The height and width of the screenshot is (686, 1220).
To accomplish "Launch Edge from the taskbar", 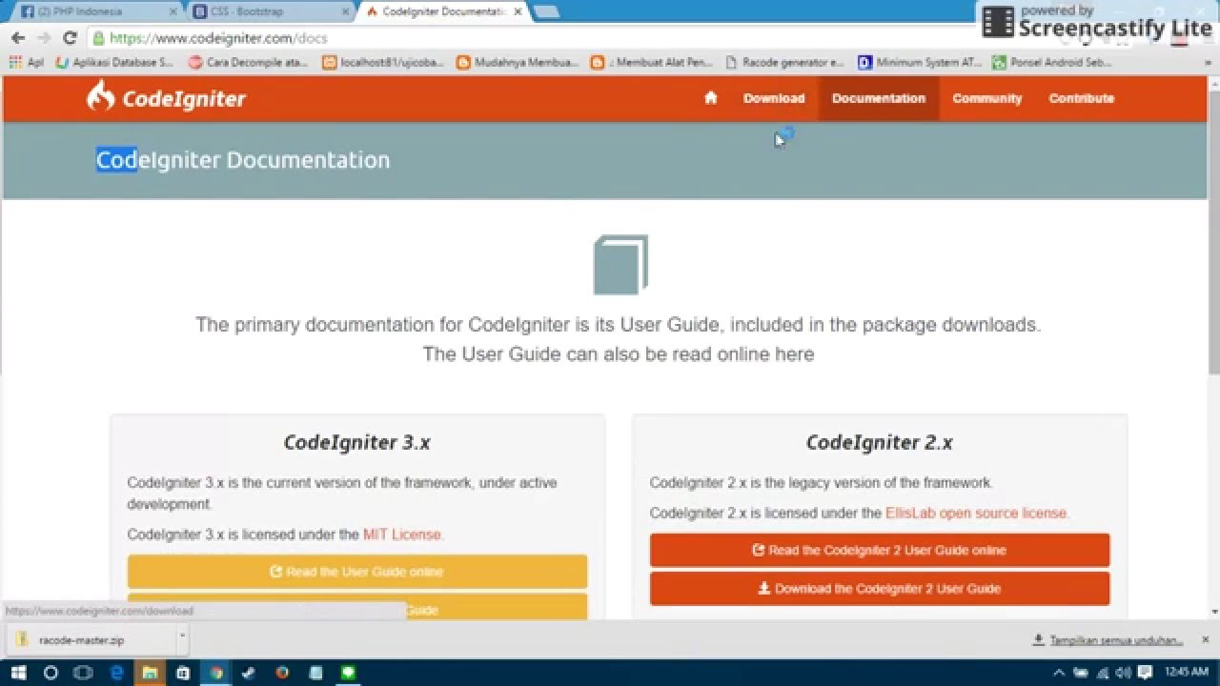I will (116, 672).
